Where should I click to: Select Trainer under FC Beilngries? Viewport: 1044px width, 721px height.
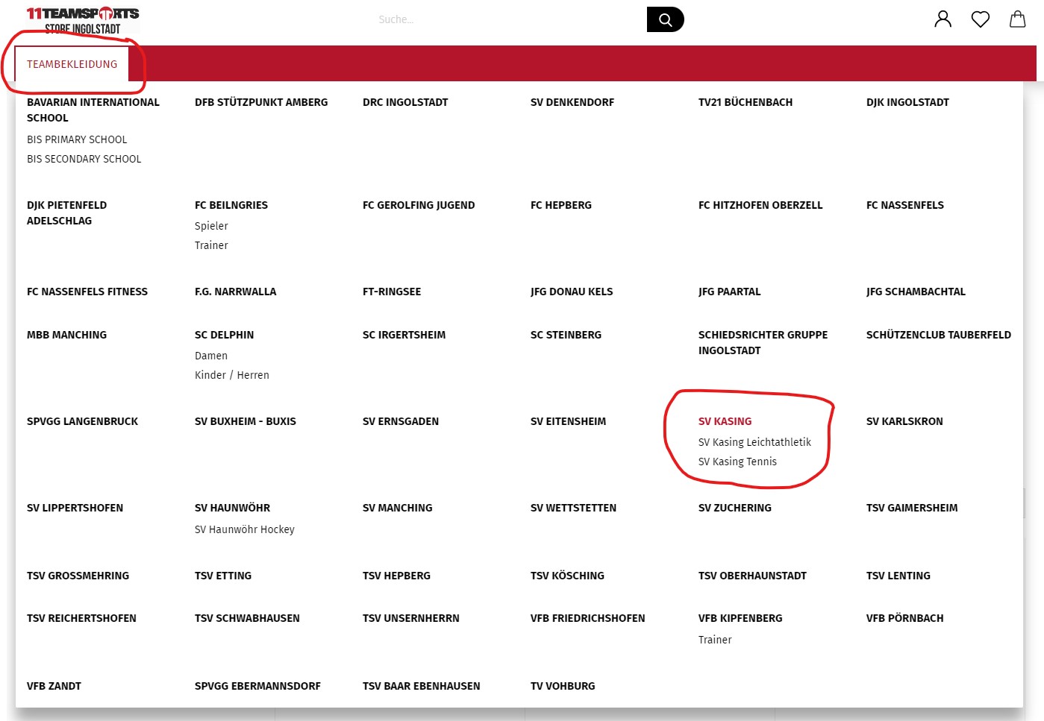click(211, 245)
